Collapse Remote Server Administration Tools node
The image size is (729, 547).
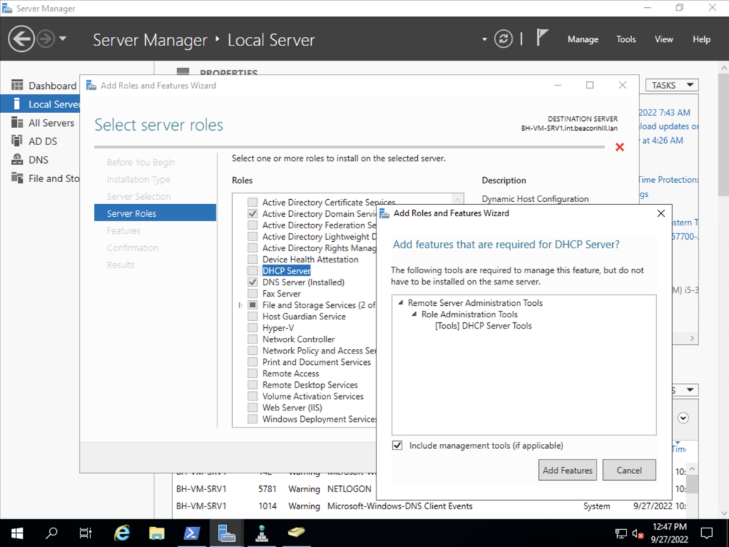400,302
